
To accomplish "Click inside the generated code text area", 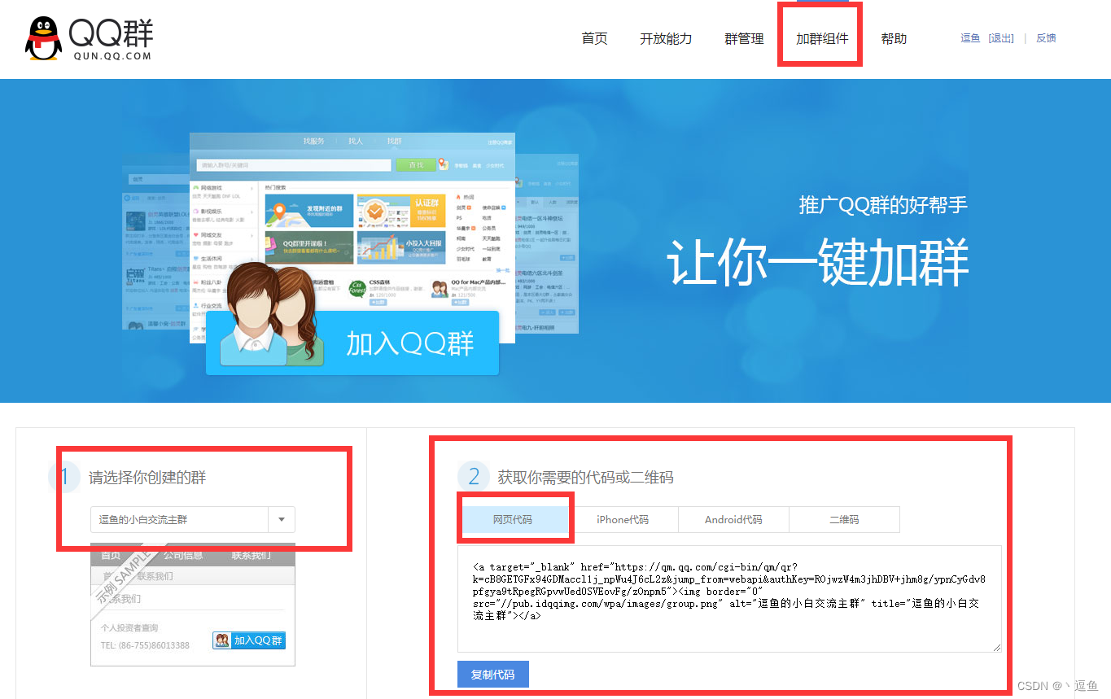I will (x=729, y=599).
